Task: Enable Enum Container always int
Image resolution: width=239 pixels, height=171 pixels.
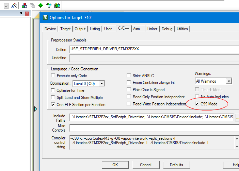Action: (x=129, y=83)
